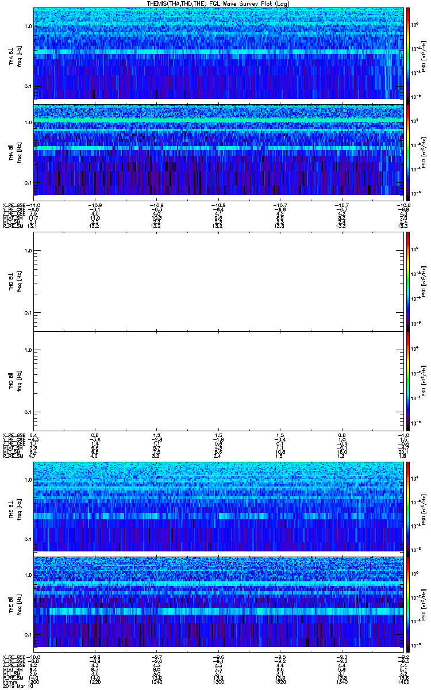
Task: Click the empty THD B⊥ panel
Action: 219,281
